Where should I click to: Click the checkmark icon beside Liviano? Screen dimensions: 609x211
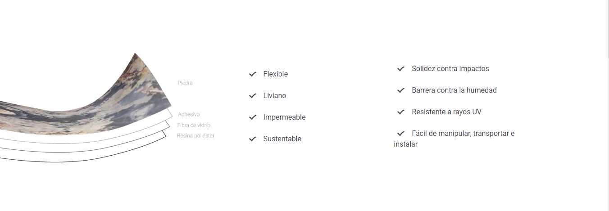click(253, 95)
